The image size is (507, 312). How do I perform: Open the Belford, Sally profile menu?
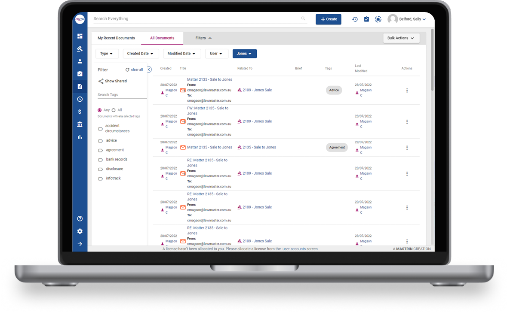(x=406, y=19)
